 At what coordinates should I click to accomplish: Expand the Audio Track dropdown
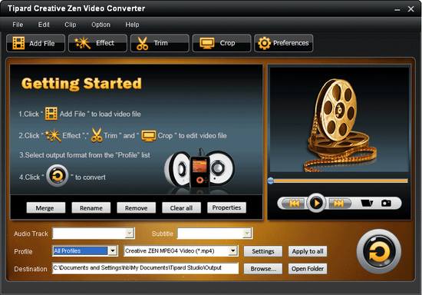coord(130,233)
